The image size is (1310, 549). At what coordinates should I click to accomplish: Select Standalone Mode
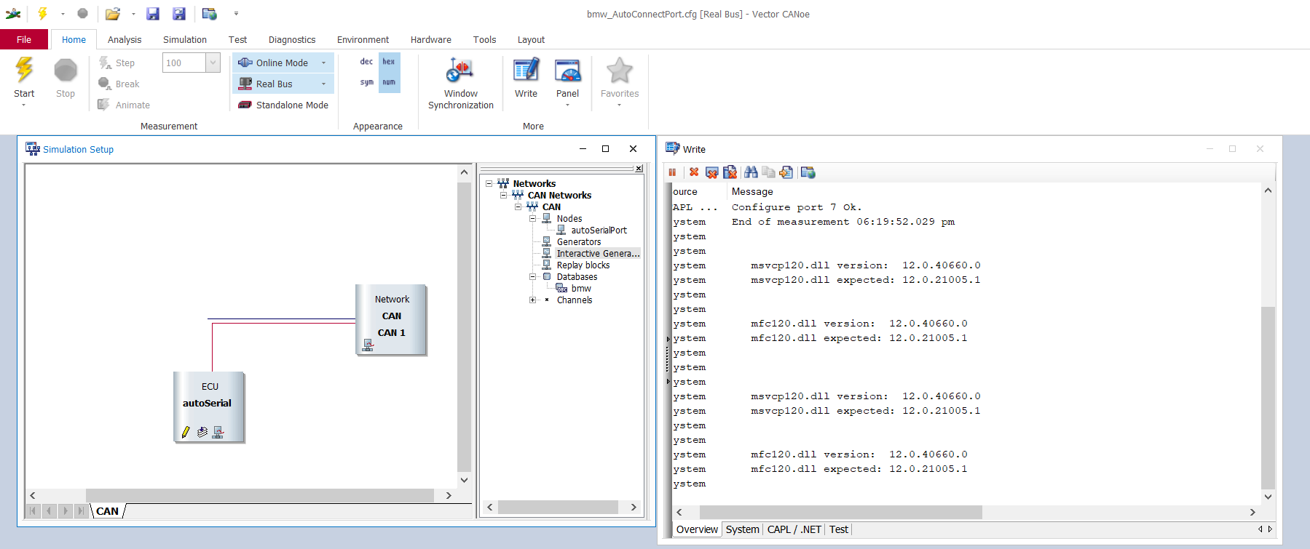coord(283,105)
